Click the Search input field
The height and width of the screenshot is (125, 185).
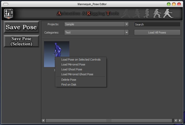click(157, 24)
